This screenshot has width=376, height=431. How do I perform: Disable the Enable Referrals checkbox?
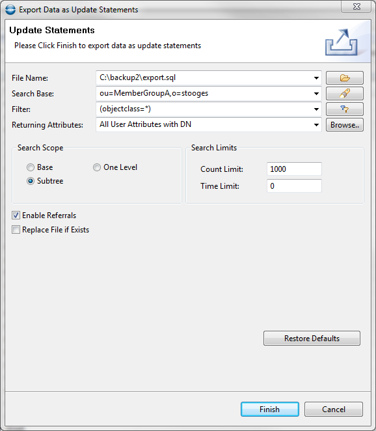pos(16,215)
